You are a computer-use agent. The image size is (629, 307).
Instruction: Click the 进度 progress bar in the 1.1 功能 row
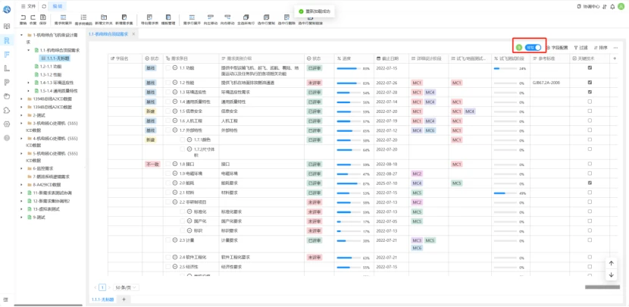(349, 68)
